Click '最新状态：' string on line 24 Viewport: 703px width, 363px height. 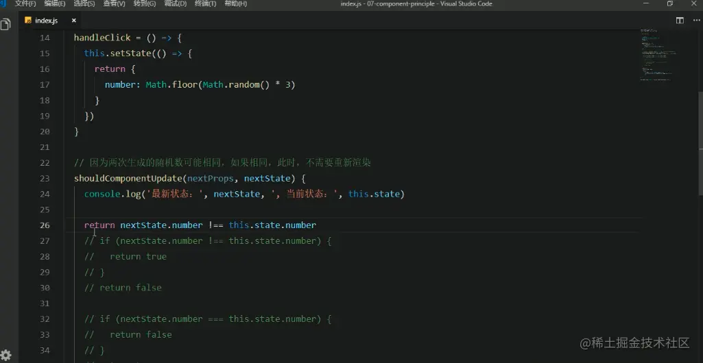coord(174,194)
